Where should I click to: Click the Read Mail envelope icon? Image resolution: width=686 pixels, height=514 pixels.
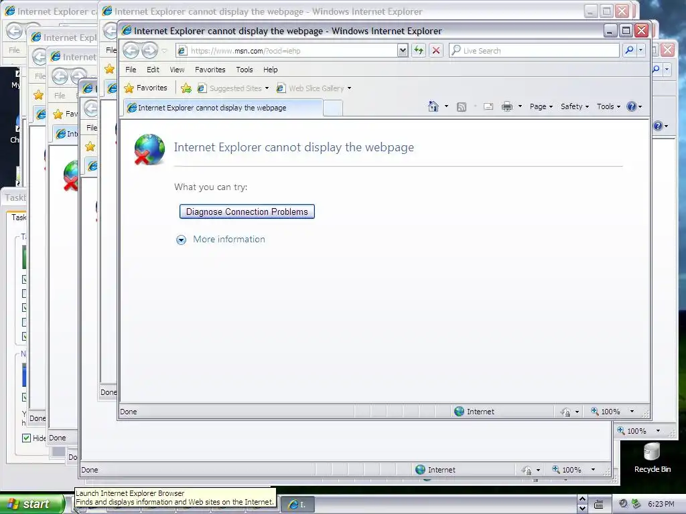point(488,106)
